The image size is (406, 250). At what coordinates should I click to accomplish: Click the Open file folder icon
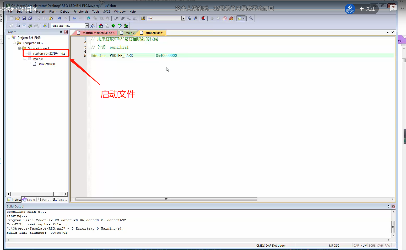[18, 18]
